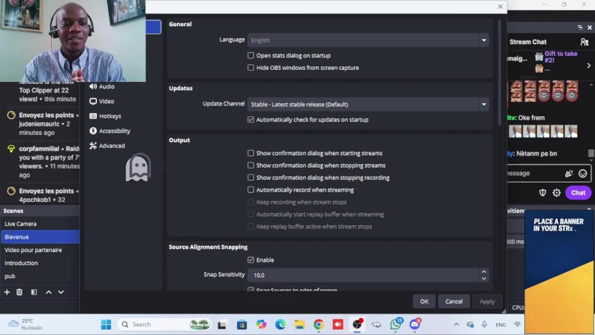Image resolution: width=595 pixels, height=335 pixels.
Task: Click the Apply button
Action: coord(487,301)
